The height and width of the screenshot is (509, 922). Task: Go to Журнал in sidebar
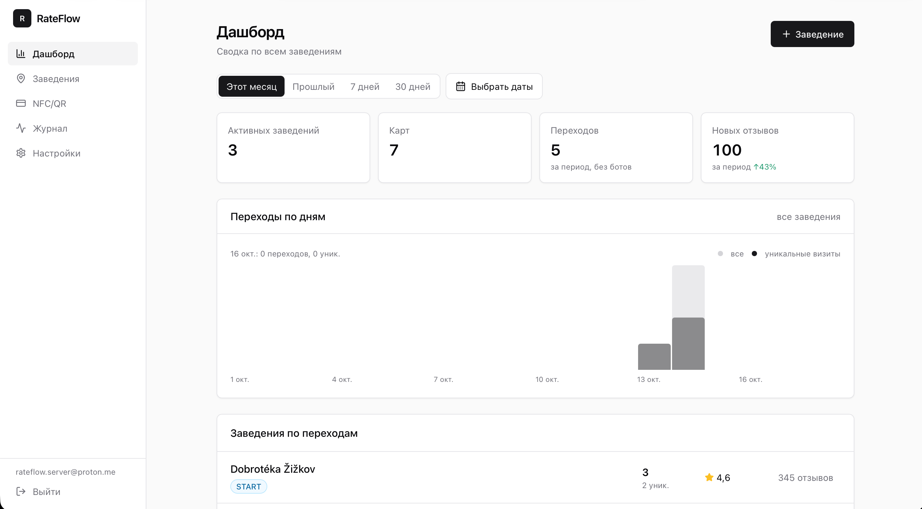click(x=73, y=128)
